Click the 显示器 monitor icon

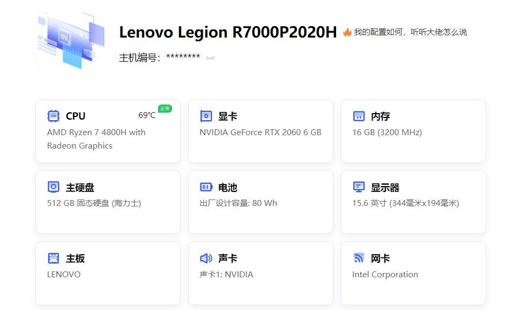pyautogui.click(x=359, y=187)
